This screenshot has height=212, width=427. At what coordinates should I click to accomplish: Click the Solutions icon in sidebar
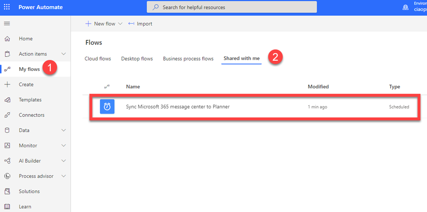point(7,192)
